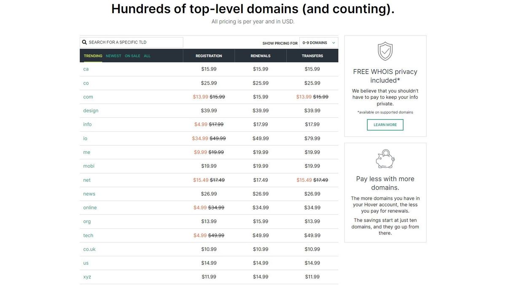Click the net domain link

pyautogui.click(x=86, y=179)
